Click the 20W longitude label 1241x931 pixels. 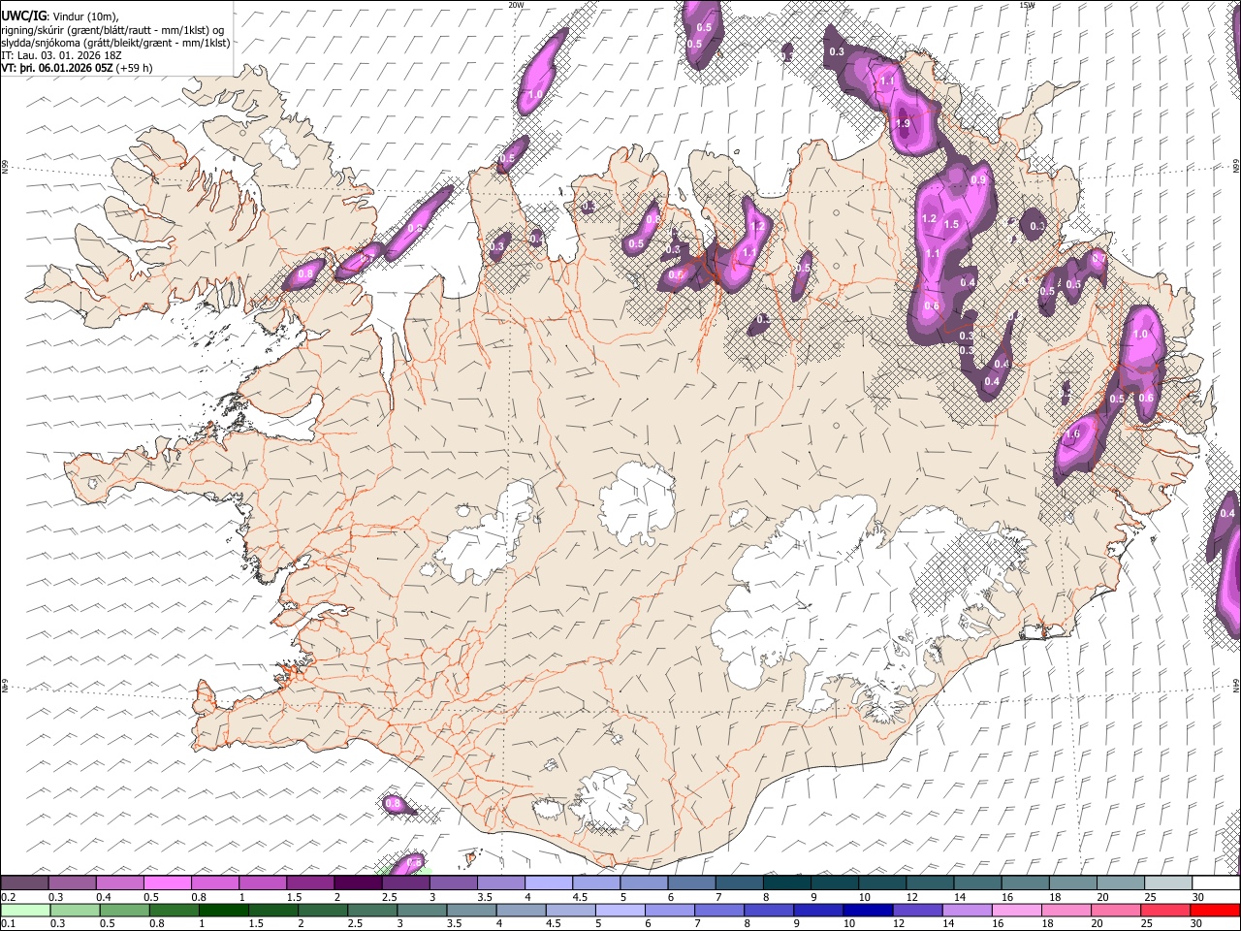click(x=515, y=5)
